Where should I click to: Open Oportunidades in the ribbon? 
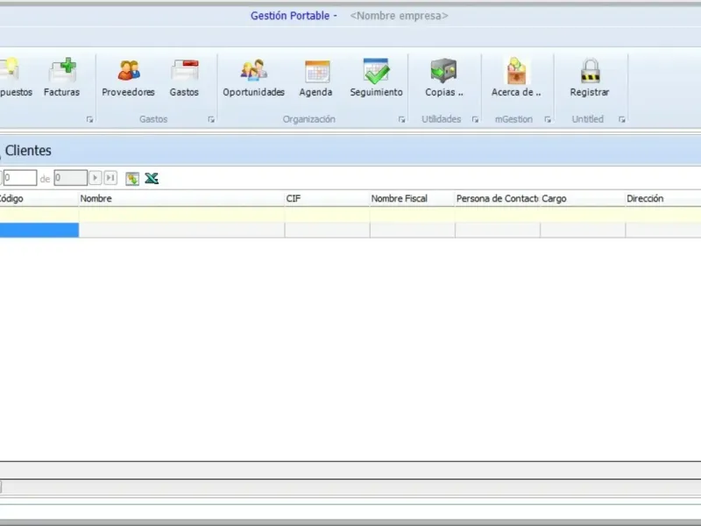click(253, 78)
